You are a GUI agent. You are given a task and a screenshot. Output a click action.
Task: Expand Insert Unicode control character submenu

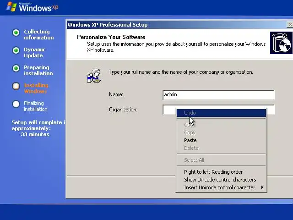(x=221, y=187)
